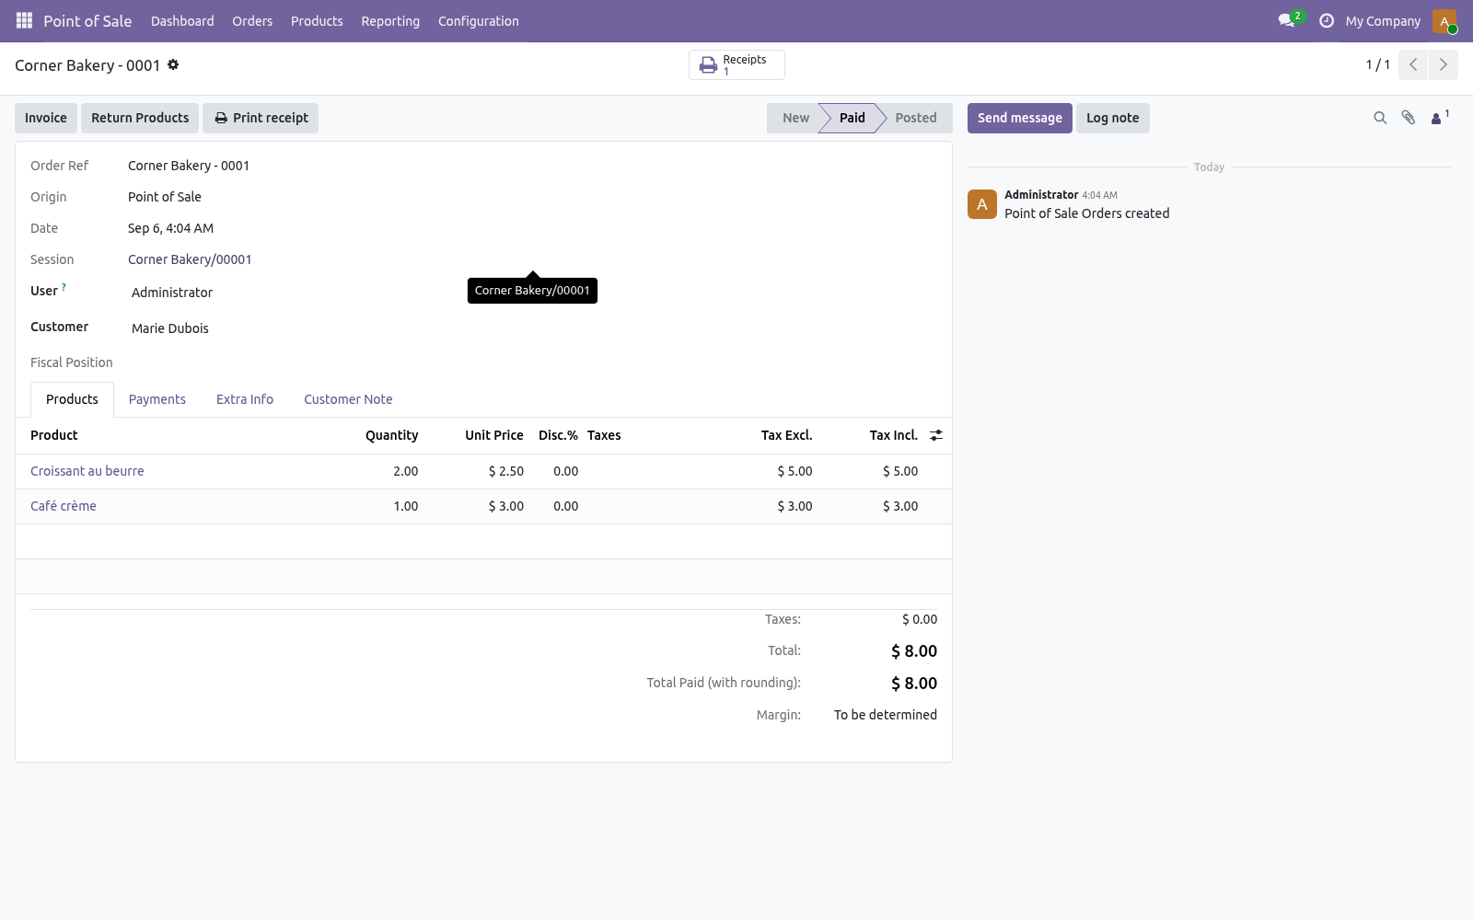Open the My Company switcher
Image resolution: width=1473 pixels, height=920 pixels.
1383,21
